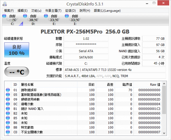171x140 pixels.
Task: Click the 屬性名稱 column header
Action: 48,84
